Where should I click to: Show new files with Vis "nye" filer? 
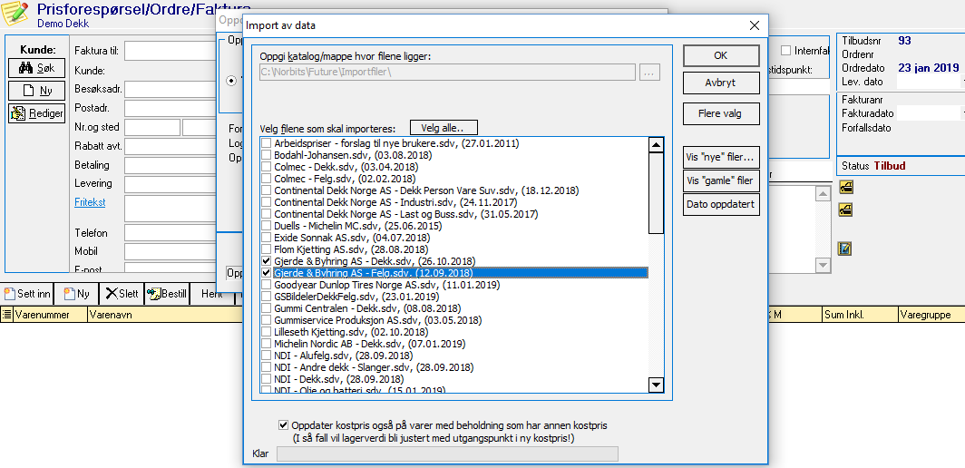click(721, 157)
